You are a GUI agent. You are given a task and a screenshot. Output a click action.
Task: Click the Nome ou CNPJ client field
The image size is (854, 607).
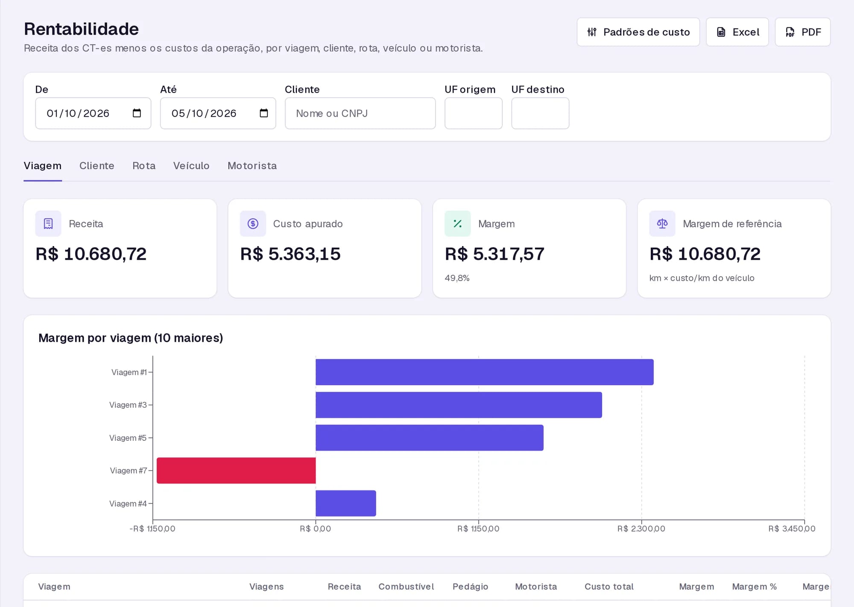tap(360, 113)
